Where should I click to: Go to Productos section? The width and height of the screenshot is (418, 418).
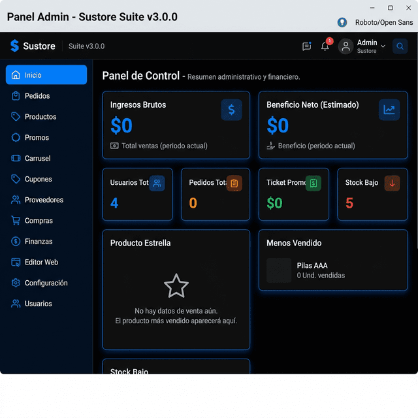(40, 117)
